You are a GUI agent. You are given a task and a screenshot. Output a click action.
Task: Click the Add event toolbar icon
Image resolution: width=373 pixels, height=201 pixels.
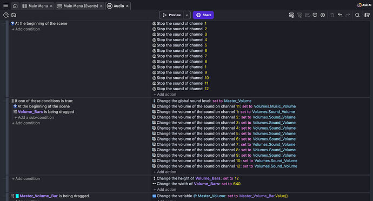coord(291,15)
